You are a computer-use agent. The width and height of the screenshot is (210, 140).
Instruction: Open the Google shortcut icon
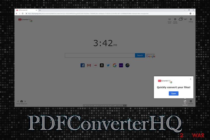pos(115,65)
